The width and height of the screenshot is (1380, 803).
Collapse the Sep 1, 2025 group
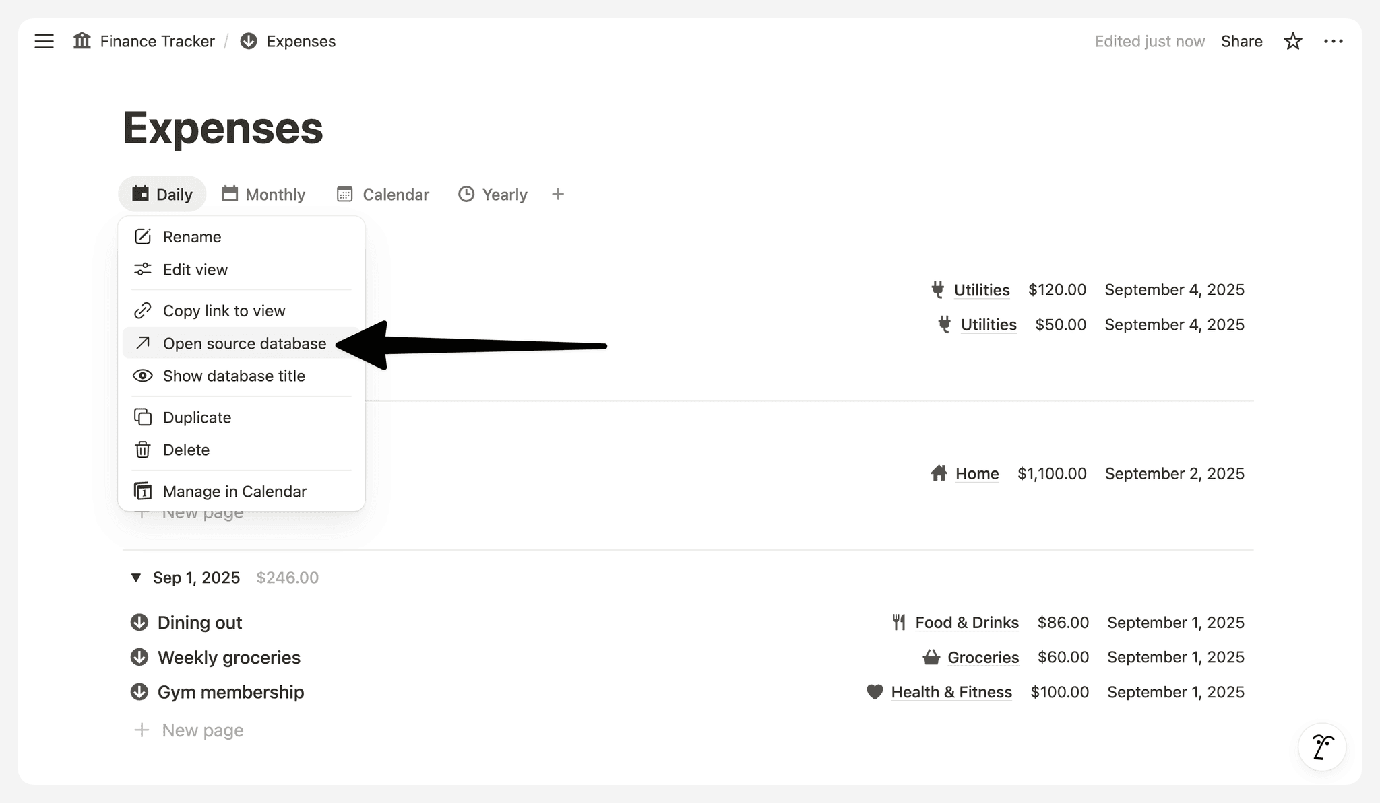pos(137,578)
